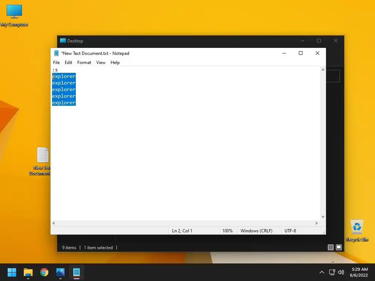Click the vertical scrollbar up arrow in Notepad
Viewport: 375px width, 281px height.
[323, 70]
